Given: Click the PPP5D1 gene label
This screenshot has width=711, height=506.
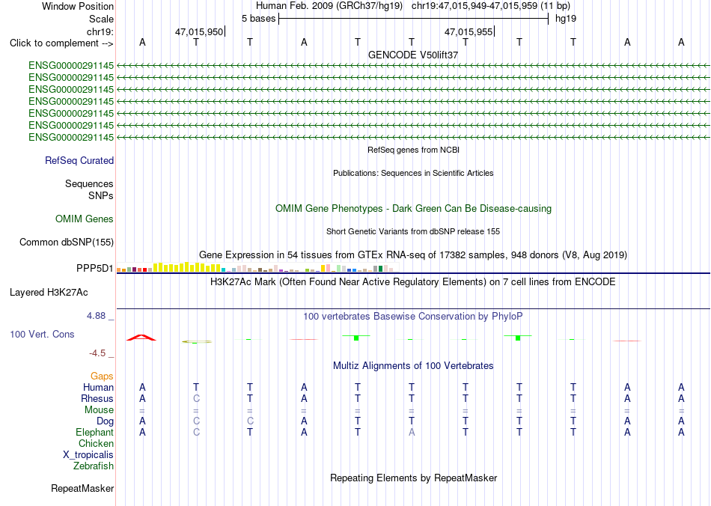Looking at the screenshot, I should pos(95,269).
